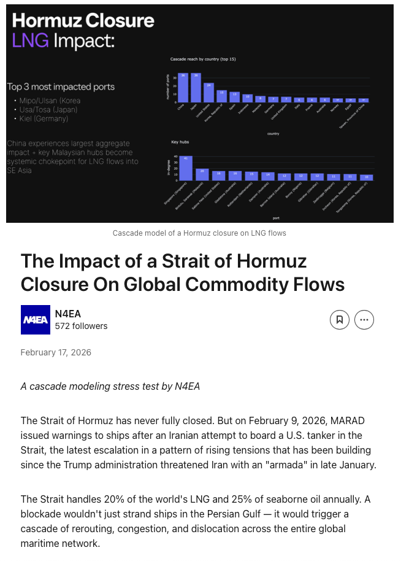Click the "Top 3 most impacted ports" text
The image size is (401, 561).
click(61, 87)
